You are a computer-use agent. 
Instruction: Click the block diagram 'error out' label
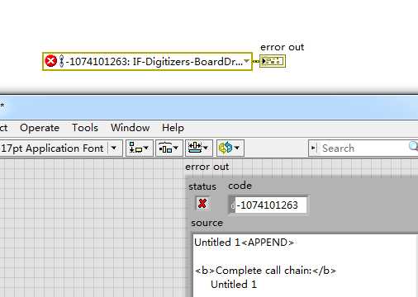(282, 47)
